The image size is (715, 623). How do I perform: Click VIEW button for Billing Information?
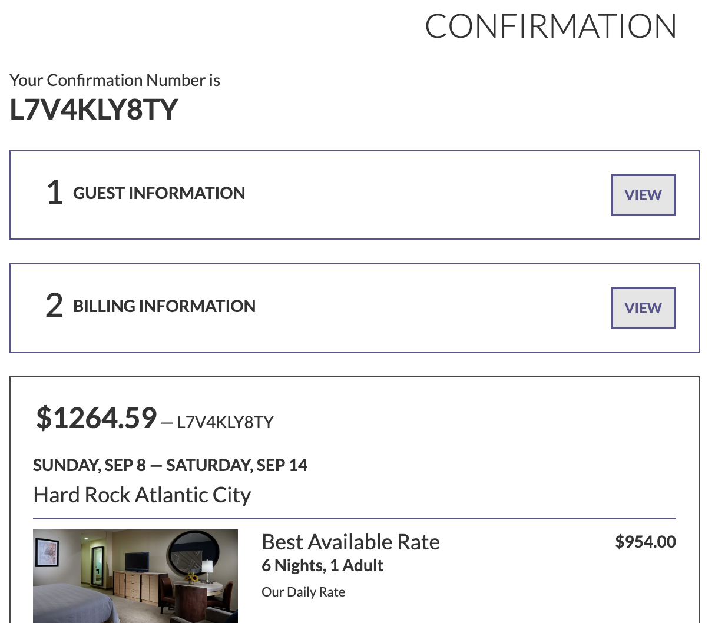643,308
